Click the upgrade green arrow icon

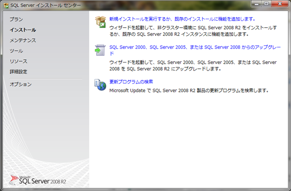(x=100, y=50)
